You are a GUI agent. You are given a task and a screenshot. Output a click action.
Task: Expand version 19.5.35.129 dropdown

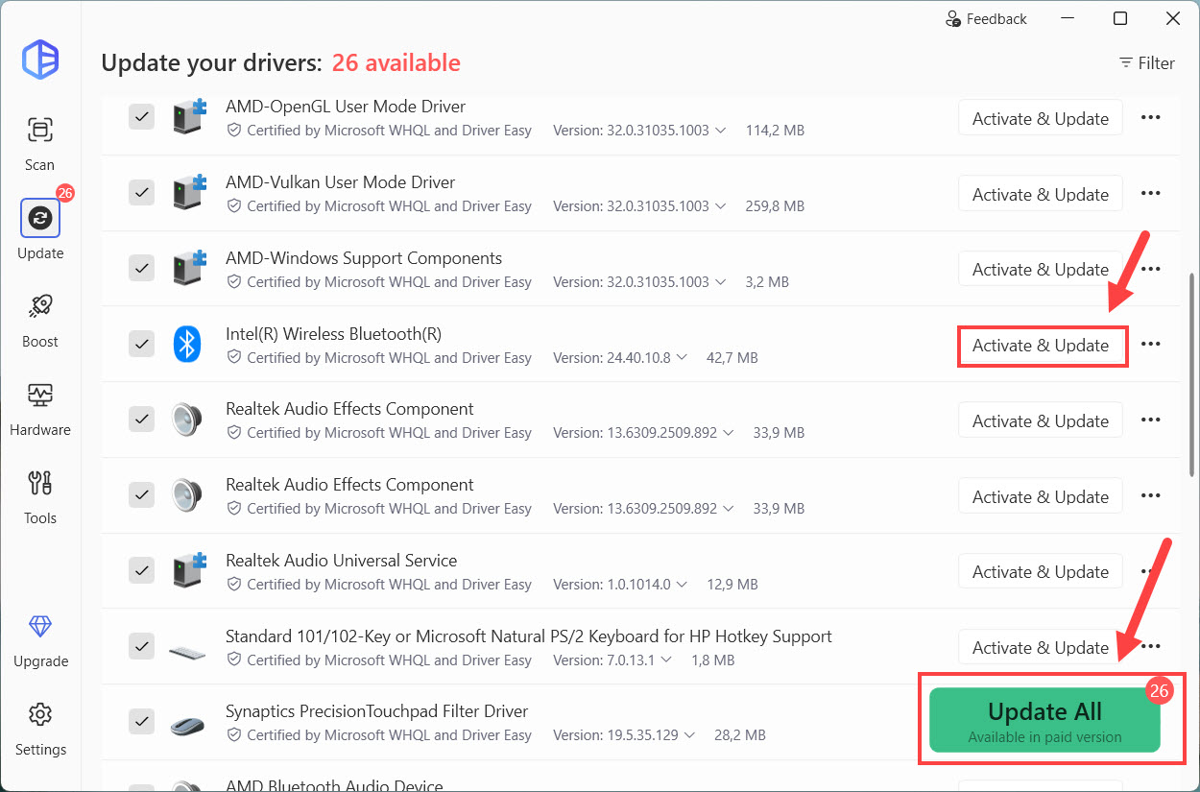tap(689, 735)
